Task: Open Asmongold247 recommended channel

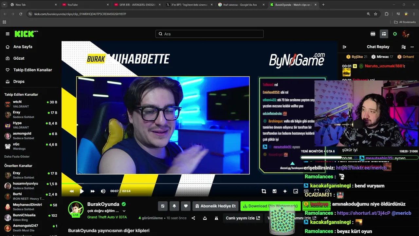Action: [31, 228]
